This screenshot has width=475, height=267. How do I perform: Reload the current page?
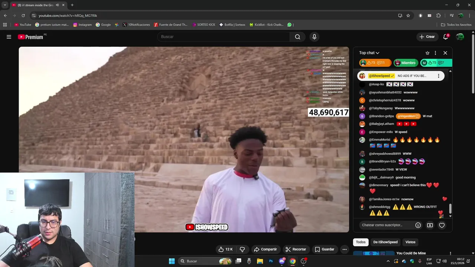23,16
